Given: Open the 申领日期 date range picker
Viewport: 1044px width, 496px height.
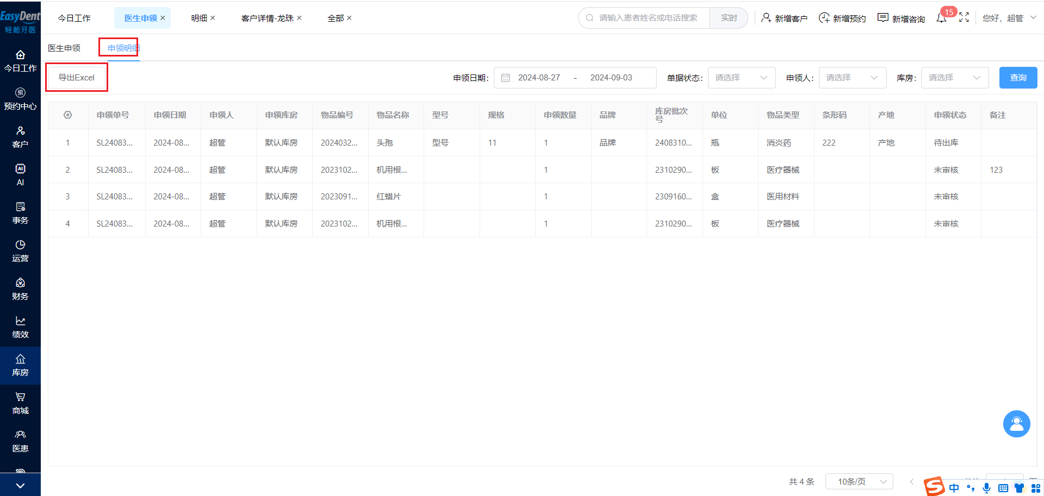Looking at the screenshot, I should [575, 78].
